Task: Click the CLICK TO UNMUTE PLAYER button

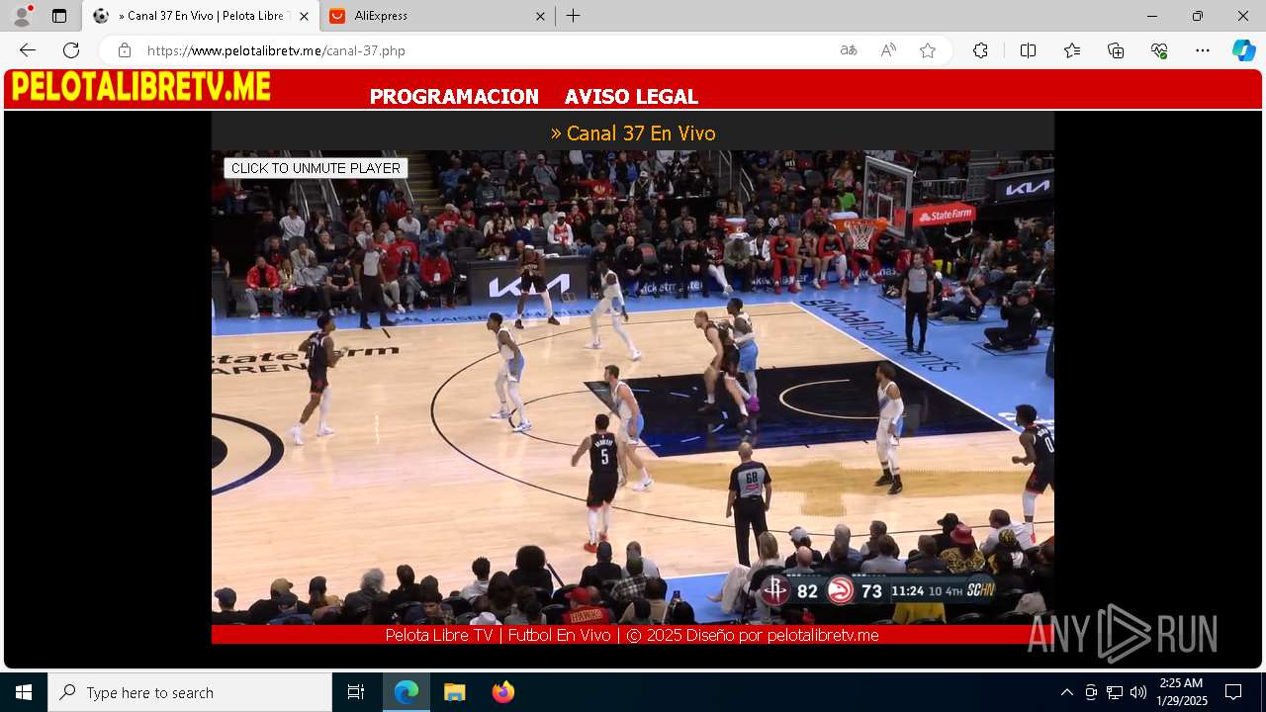Action: coord(316,168)
